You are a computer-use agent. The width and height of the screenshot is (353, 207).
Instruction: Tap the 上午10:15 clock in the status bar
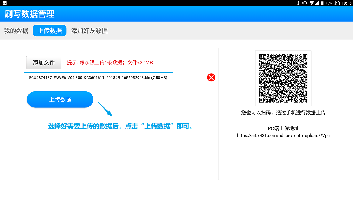click(343, 3)
